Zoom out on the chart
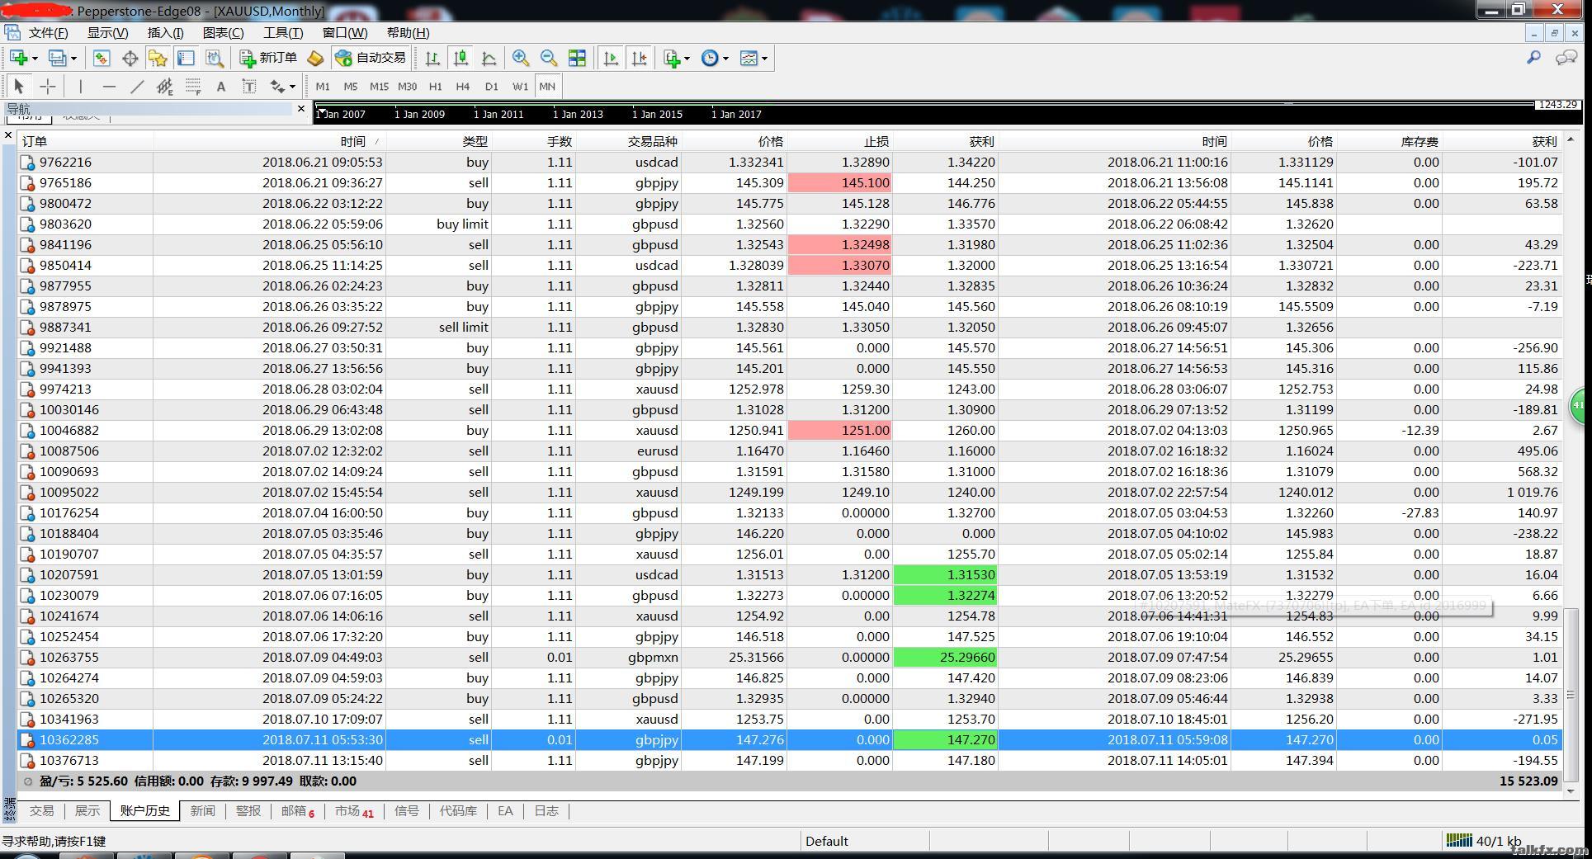The width and height of the screenshot is (1592, 859). pos(549,58)
